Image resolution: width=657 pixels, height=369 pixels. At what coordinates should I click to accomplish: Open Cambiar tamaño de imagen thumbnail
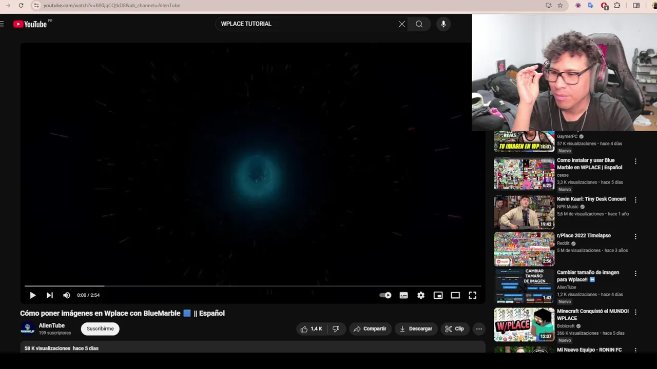coord(524,286)
